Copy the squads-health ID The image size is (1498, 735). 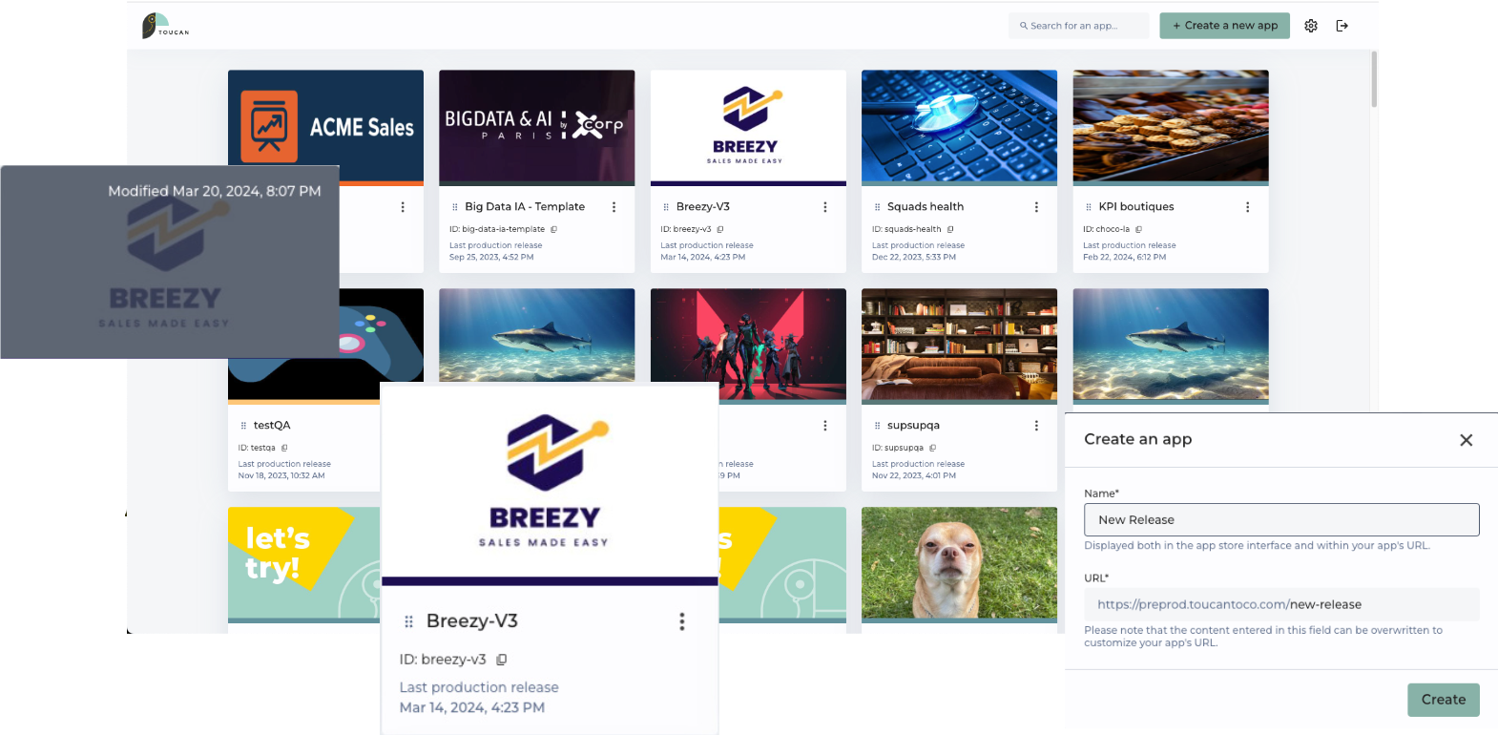[x=950, y=229]
